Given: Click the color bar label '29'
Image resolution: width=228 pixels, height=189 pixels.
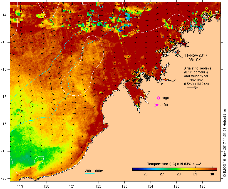Looking at the screenshot, I should pos(195,174).
